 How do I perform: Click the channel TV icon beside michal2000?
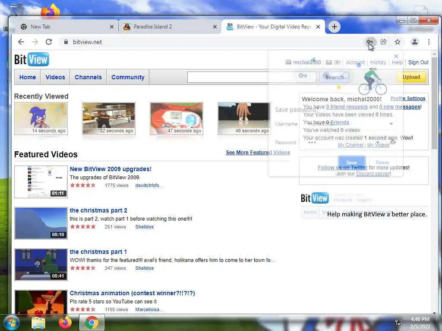click(x=288, y=62)
